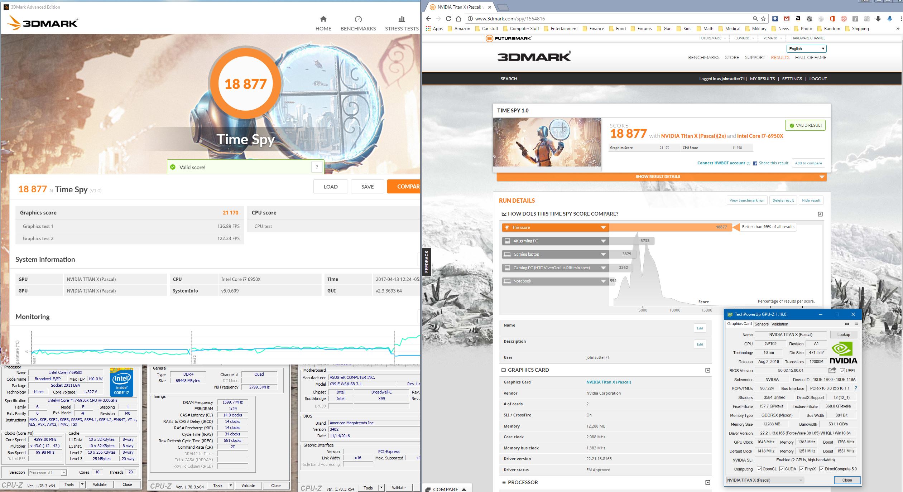Toggle the CUDA checkbox in GPU-Z
The image size is (903, 492).
[782, 469]
